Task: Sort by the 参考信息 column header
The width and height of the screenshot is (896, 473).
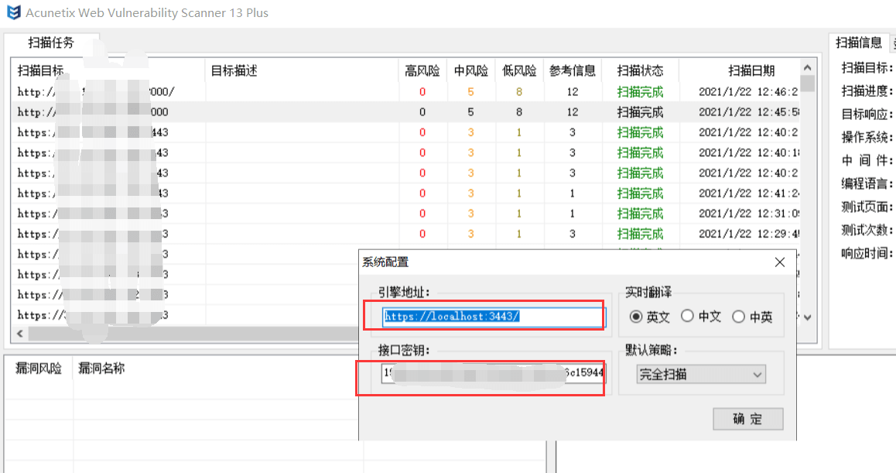Action: pyautogui.click(x=573, y=70)
